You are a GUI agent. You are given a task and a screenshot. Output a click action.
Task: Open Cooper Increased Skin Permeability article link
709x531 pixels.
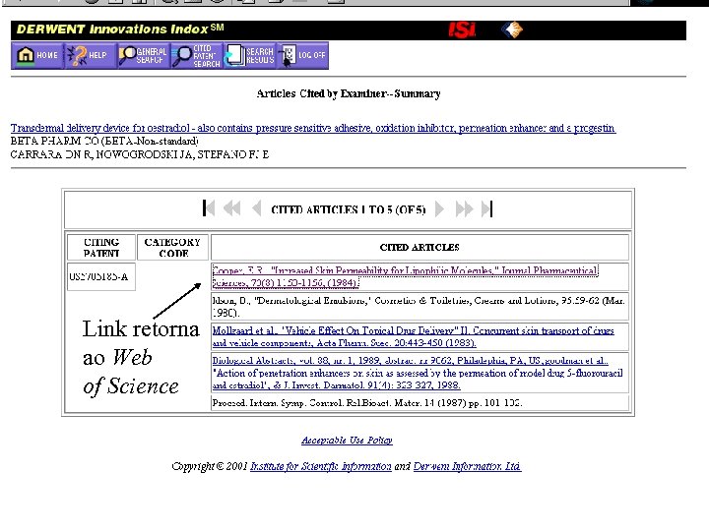[405, 276]
